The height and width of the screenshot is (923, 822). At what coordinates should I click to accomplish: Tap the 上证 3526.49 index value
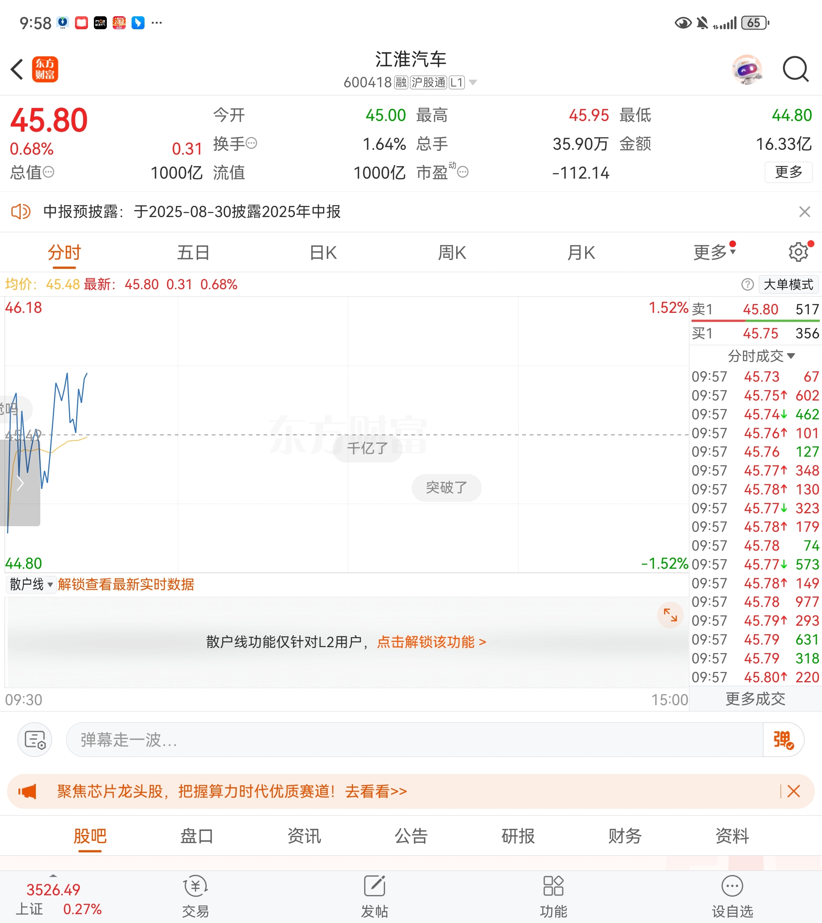pos(53,890)
